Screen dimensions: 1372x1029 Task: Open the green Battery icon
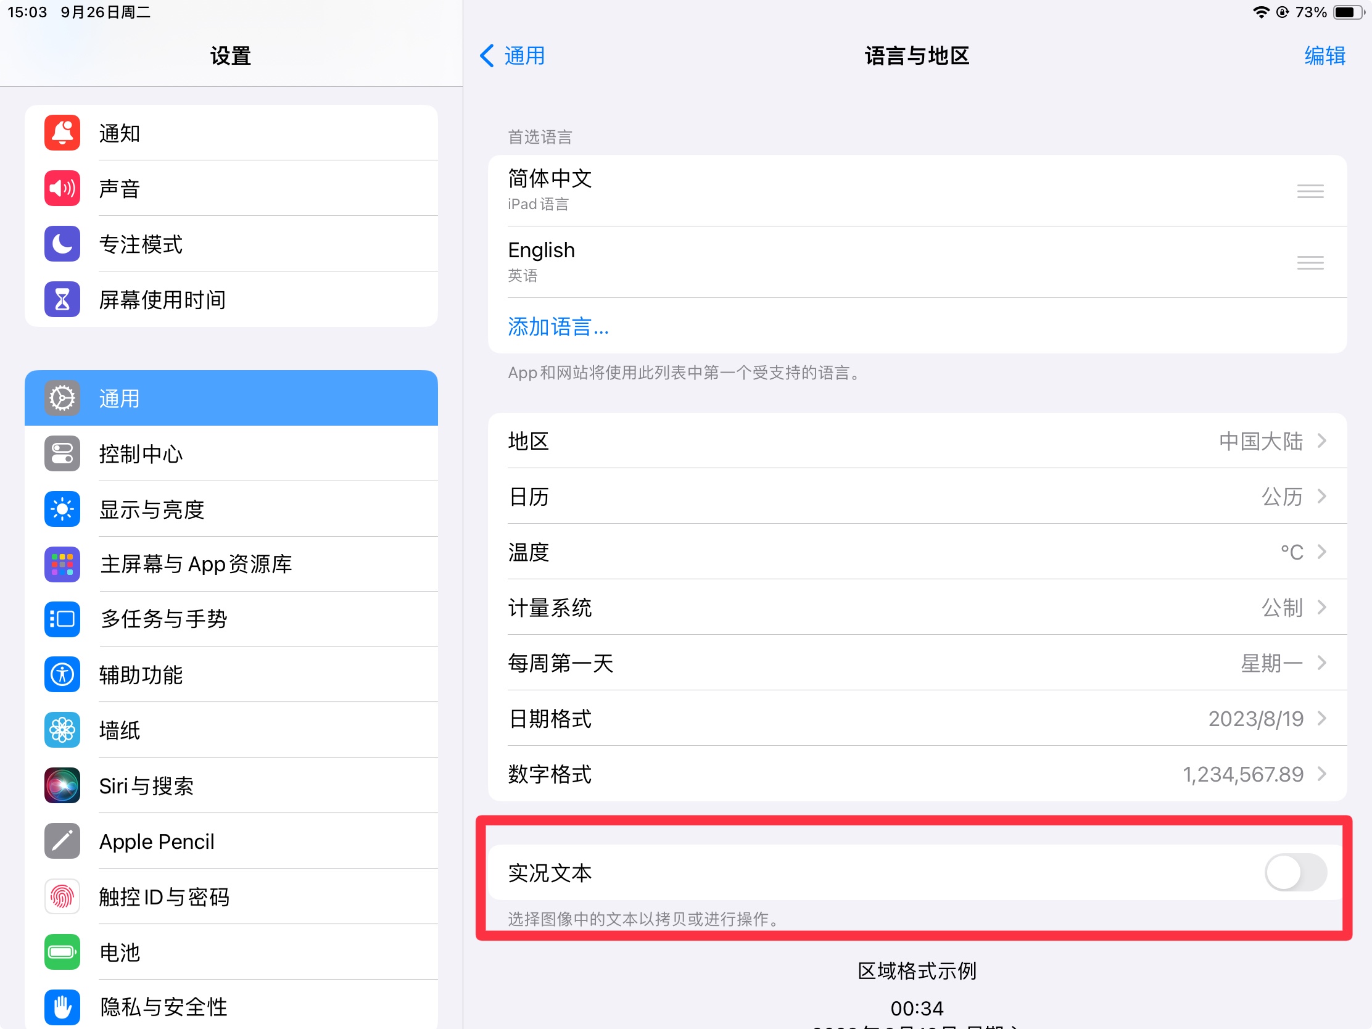click(62, 951)
